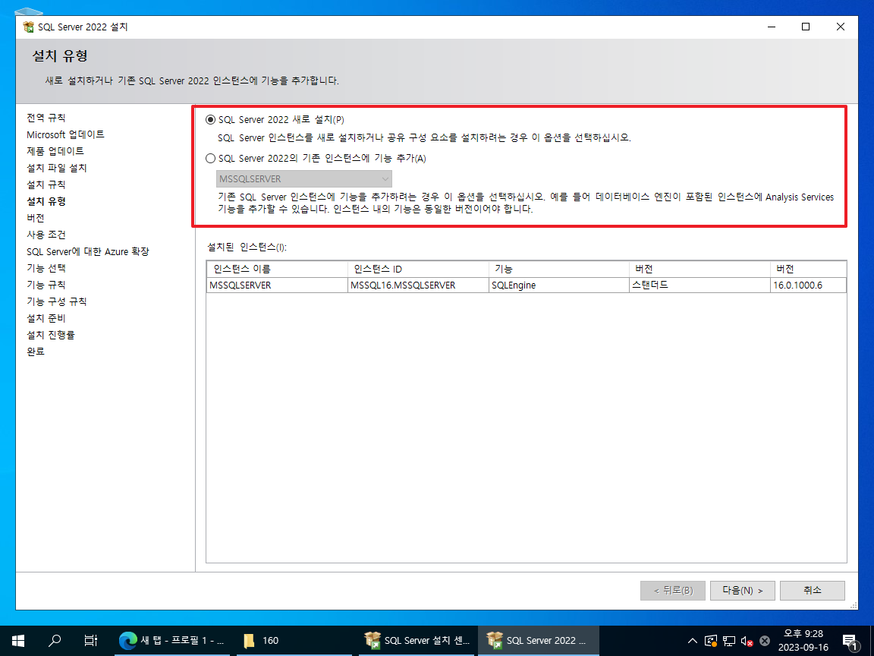Click the 뒤로(B) button
Image resolution: width=874 pixels, height=656 pixels.
pyautogui.click(x=673, y=590)
